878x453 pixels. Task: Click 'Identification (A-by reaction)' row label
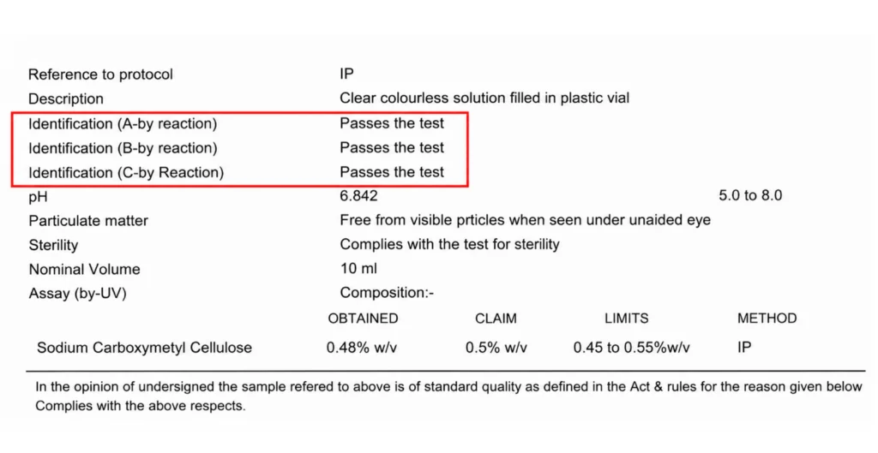coord(123,123)
